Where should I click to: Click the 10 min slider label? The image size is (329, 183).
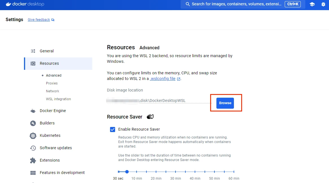point(137,178)
